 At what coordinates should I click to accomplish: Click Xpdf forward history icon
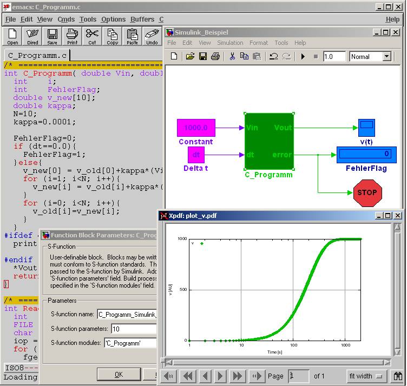pos(257,376)
